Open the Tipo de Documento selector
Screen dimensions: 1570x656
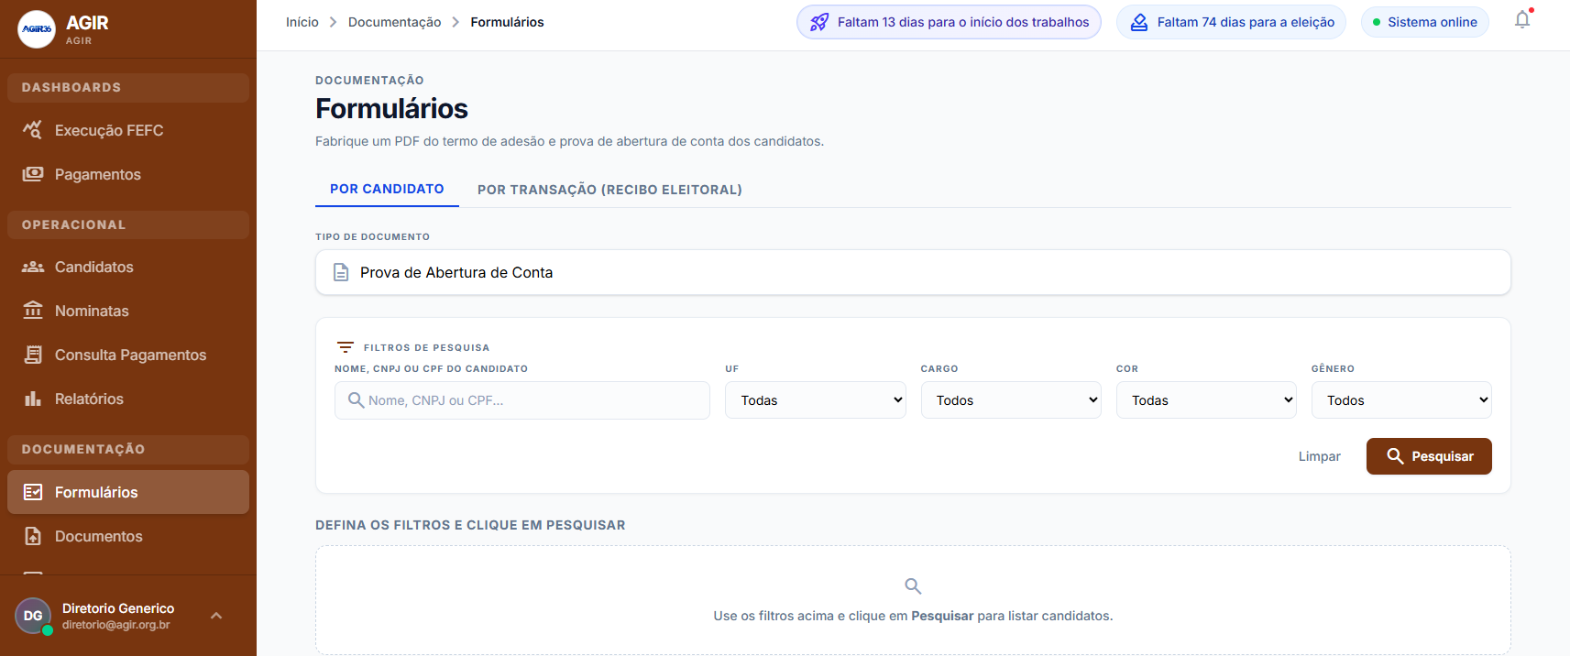[913, 272]
